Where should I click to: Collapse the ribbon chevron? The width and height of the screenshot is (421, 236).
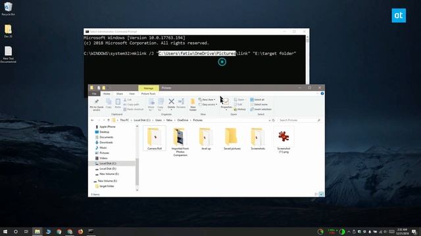(x=318, y=93)
